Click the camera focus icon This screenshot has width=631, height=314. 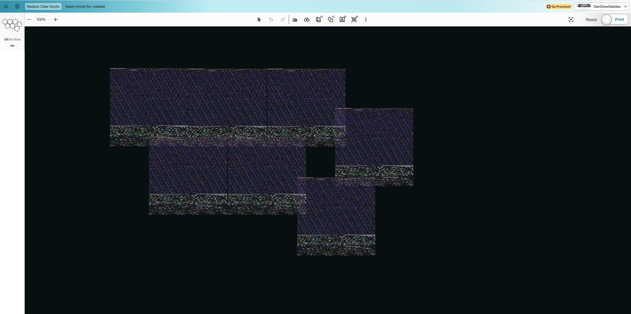coord(571,20)
